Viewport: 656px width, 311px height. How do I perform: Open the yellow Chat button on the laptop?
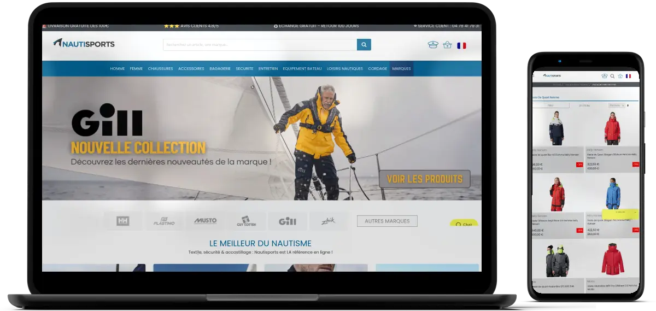[x=464, y=224]
